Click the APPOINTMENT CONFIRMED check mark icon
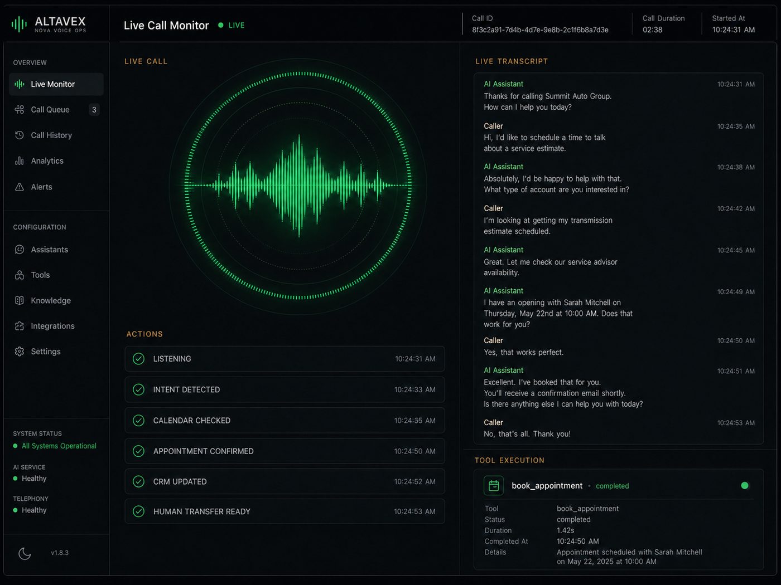 [x=139, y=451]
